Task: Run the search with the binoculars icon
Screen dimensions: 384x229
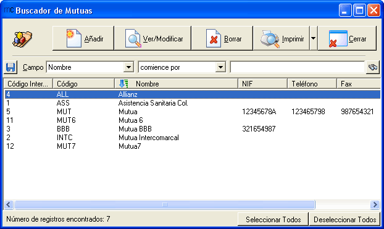Action: (373, 67)
